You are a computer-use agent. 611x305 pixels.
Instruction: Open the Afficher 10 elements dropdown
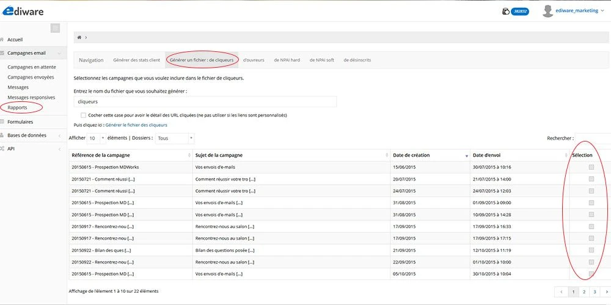tap(96, 138)
